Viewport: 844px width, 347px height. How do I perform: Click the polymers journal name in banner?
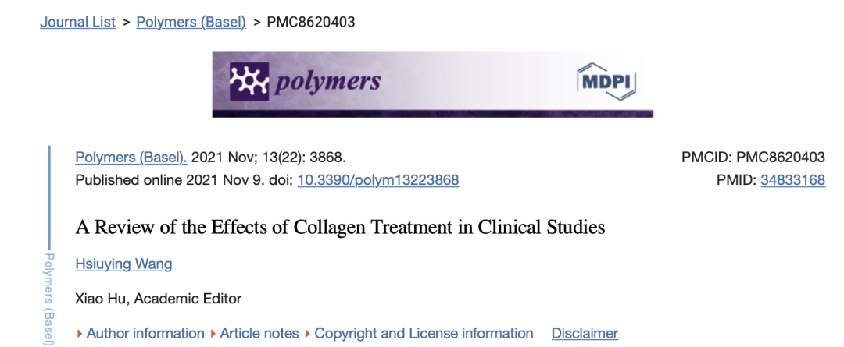[x=324, y=81]
